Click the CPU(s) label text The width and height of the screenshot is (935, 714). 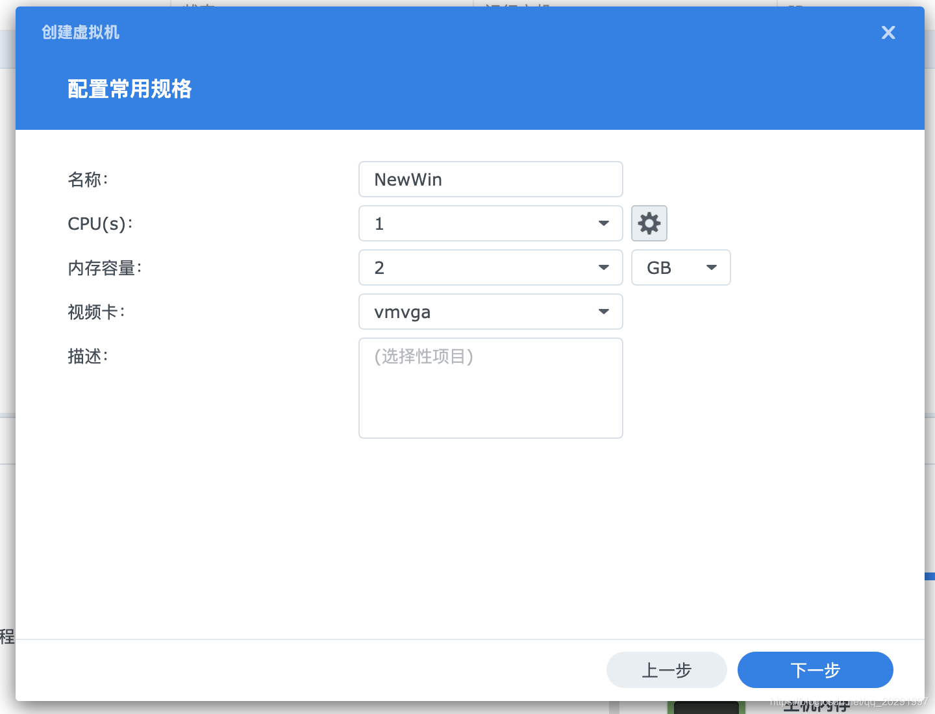point(100,224)
